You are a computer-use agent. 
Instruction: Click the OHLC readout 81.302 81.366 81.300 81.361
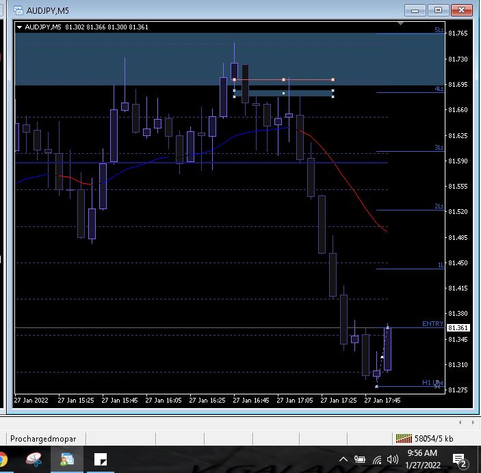(x=107, y=27)
